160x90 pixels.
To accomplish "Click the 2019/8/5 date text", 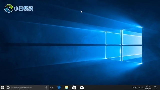I will pos(148,89).
